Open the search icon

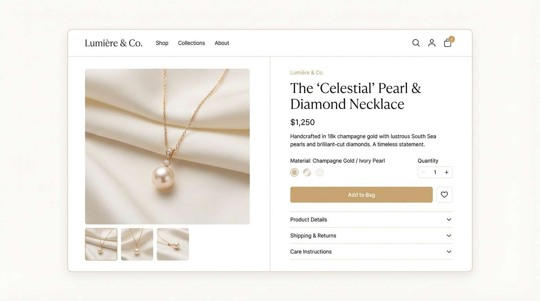pyautogui.click(x=416, y=42)
